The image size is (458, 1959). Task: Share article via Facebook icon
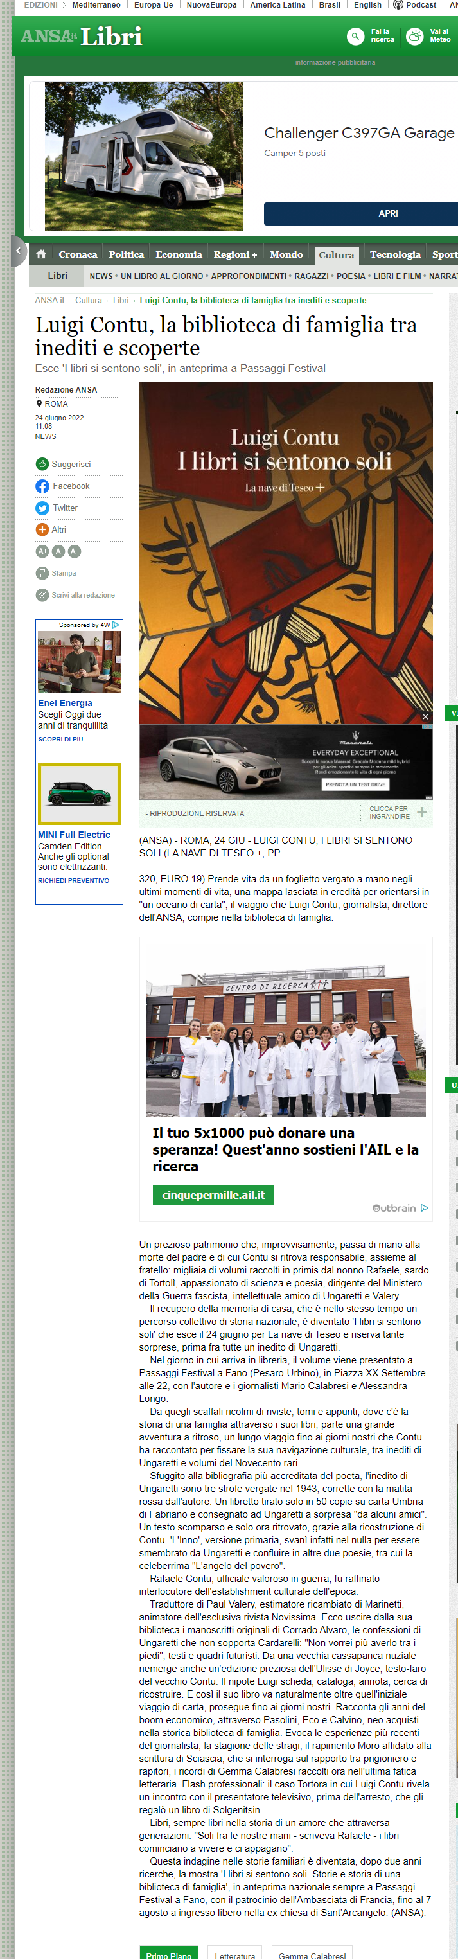(x=42, y=486)
